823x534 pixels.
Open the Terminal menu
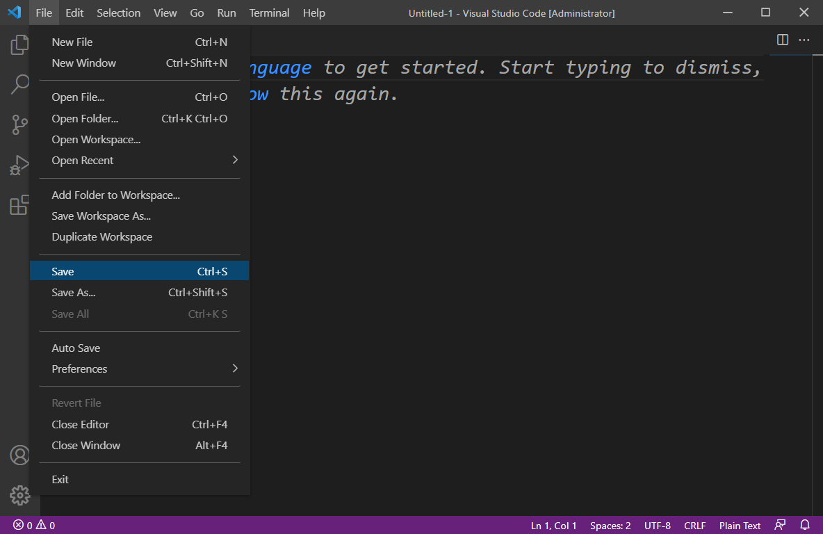tap(269, 13)
